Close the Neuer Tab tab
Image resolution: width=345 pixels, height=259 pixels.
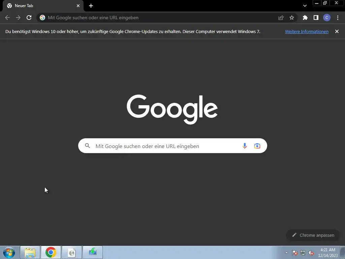[x=78, y=6]
